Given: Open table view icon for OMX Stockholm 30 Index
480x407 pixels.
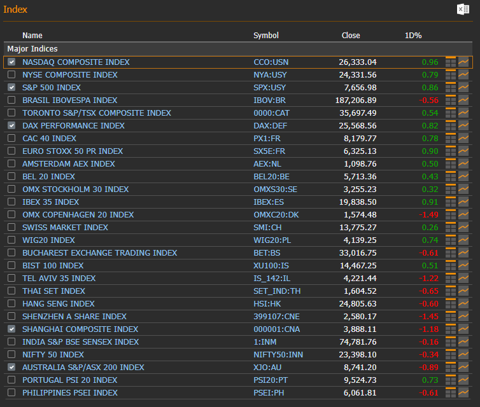Looking at the screenshot, I should (451, 190).
